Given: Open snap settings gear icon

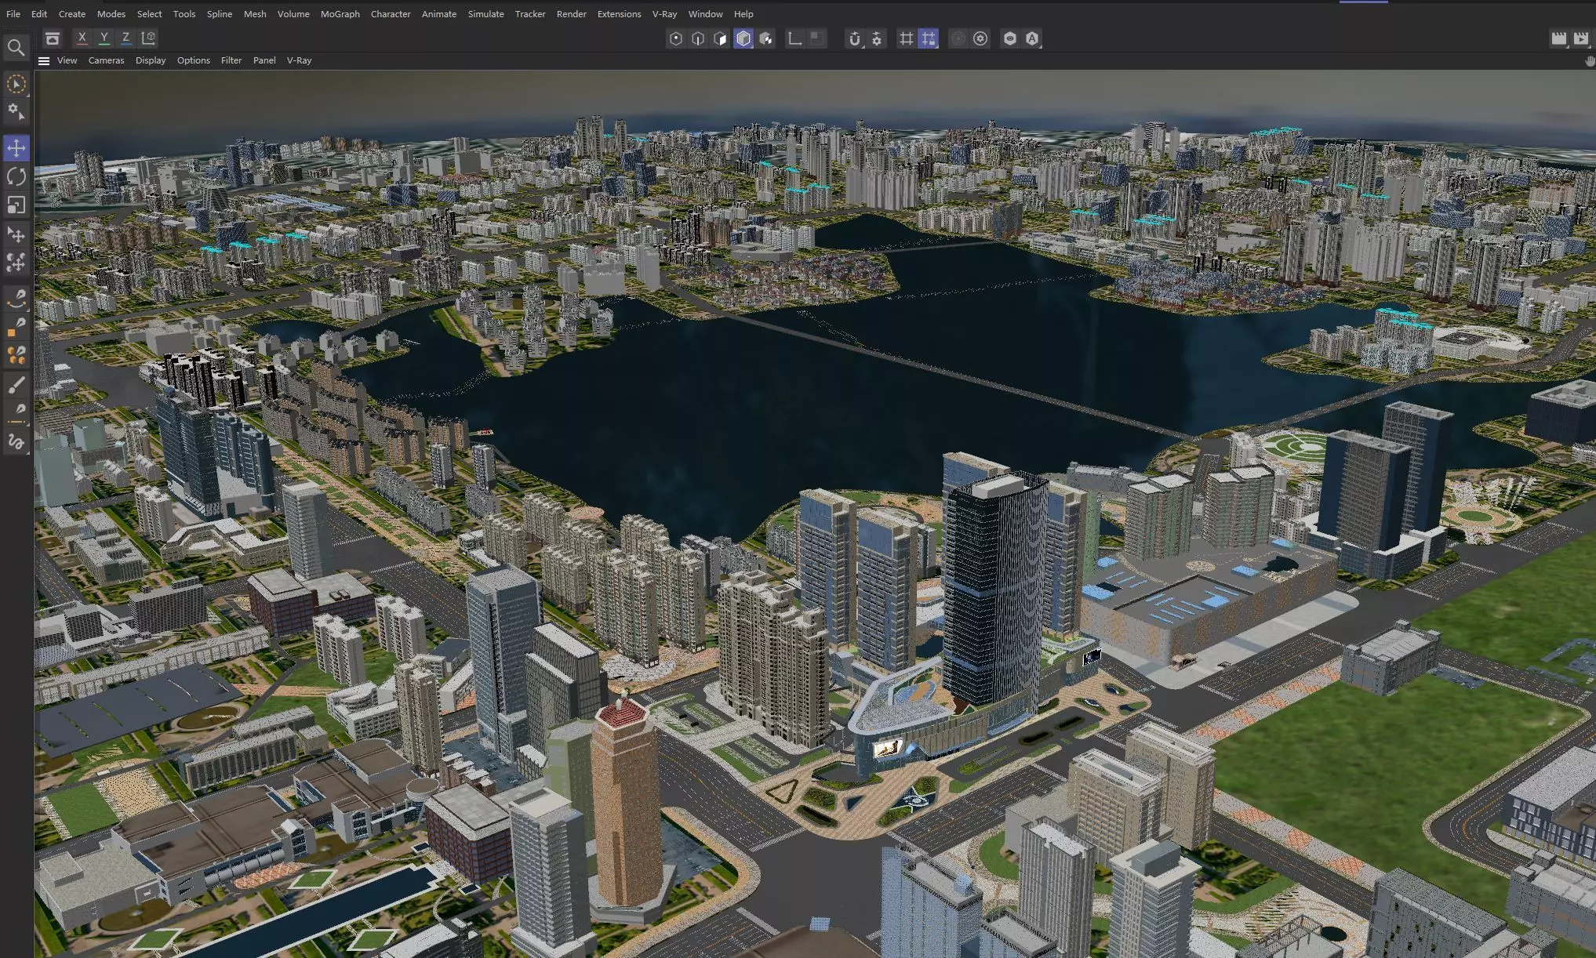Looking at the screenshot, I should [x=877, y=38].
